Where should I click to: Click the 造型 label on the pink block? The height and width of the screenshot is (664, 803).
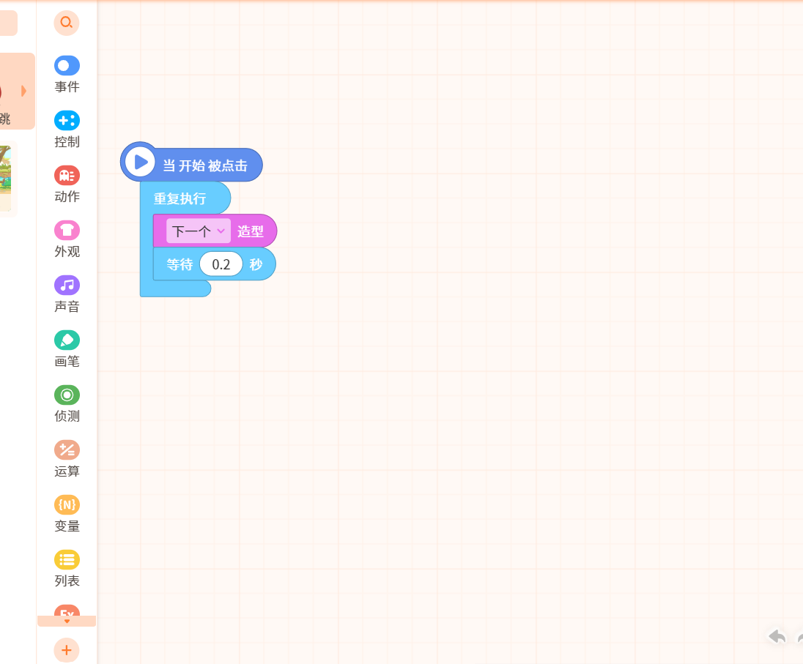click(x=251, y=231)
